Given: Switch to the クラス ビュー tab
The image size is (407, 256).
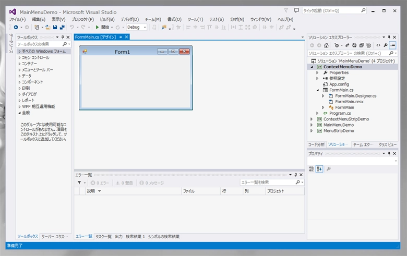Looking at the screenshot, I should click(388, 145).
